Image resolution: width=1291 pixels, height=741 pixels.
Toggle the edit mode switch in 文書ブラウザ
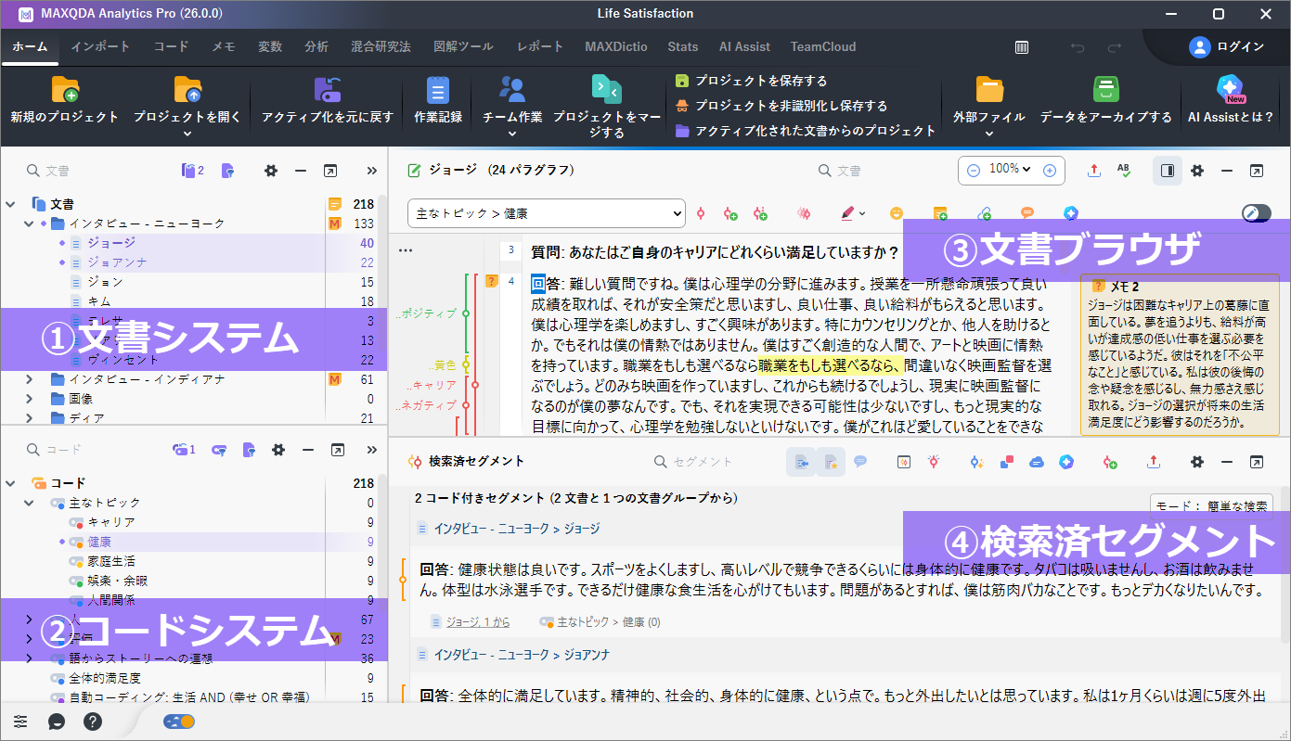point(1256,213)
